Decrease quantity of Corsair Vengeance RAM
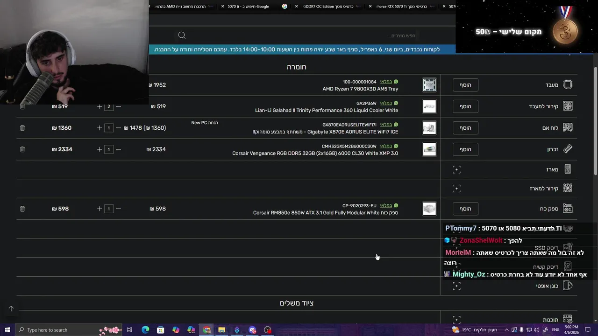This screenshot has height=336, width=598. 118,149
